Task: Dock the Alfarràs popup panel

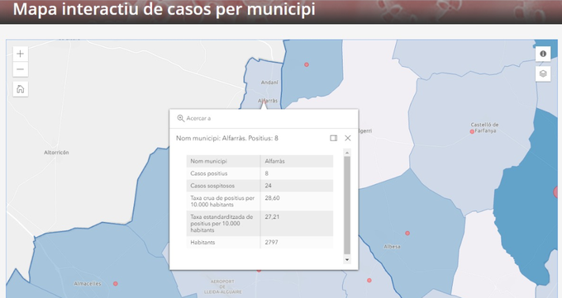Action: (333, 138)
